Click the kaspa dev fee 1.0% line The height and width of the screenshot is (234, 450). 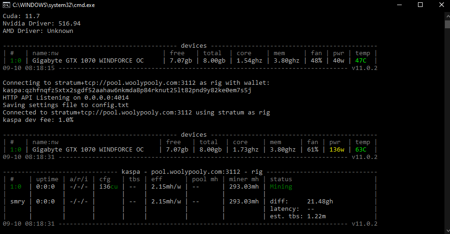click(x=38, y=120)
